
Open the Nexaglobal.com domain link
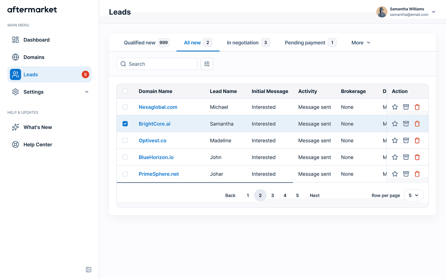pyautogui.click(x=158, y=107)
